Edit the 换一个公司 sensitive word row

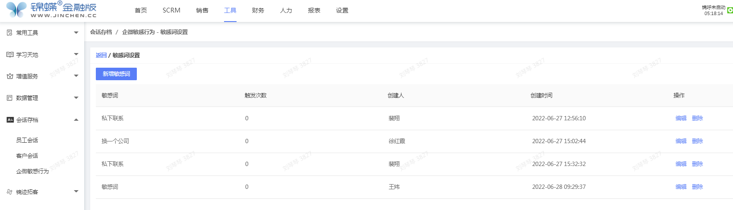point(681,141)
